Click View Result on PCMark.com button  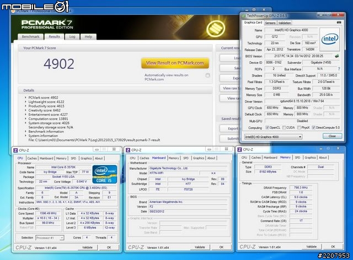[x=175, y=63]
